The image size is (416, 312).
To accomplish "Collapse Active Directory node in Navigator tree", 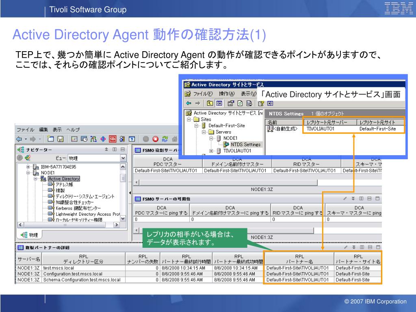I will click(35, 179).
